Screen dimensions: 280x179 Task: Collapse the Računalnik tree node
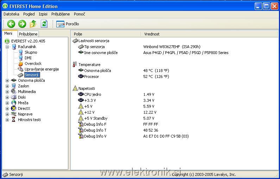click(x=7, y=47)
